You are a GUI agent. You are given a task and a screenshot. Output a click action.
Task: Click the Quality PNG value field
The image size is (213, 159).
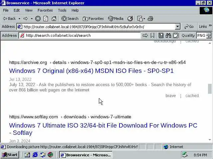[201, 35]
